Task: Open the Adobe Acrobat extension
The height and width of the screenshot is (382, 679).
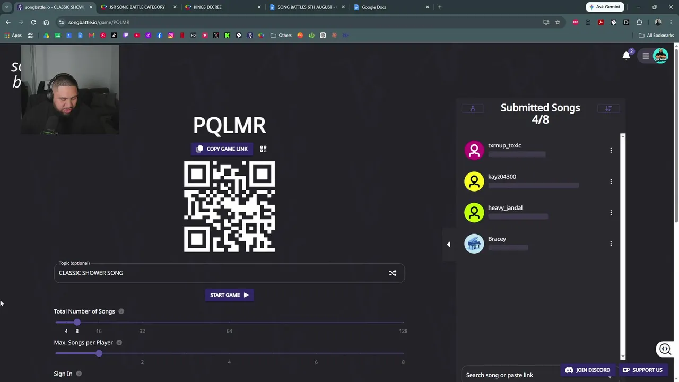Action: [600, 22]
